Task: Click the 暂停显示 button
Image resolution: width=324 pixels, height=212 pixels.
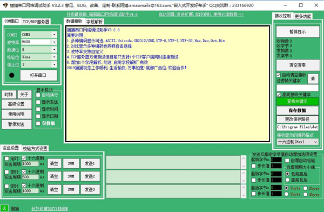Action: 298,32
